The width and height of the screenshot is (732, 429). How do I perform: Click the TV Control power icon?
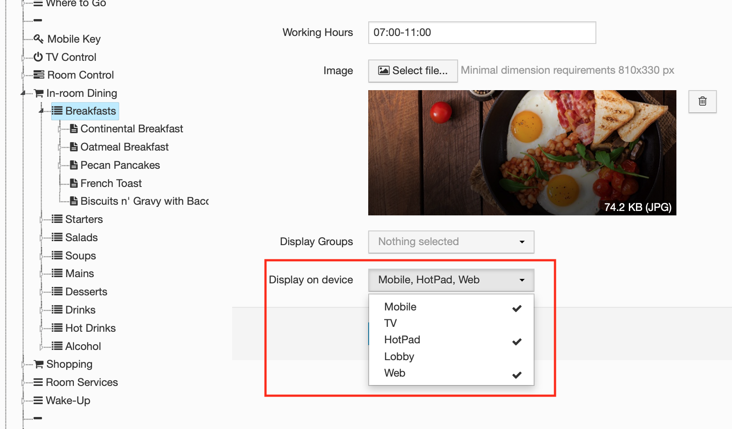click(38, 57)
